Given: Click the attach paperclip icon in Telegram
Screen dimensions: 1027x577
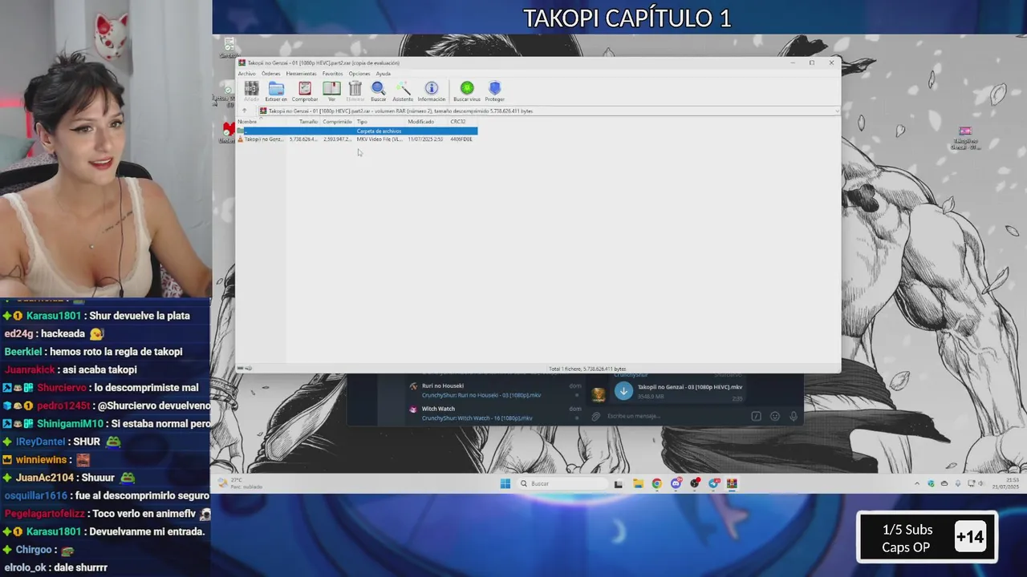Looking at the screenshot, I should tap(595, 416).
